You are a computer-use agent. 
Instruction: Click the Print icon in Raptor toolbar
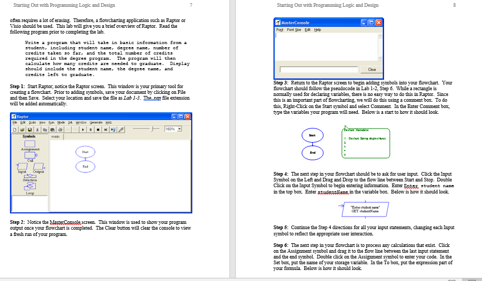60,129
